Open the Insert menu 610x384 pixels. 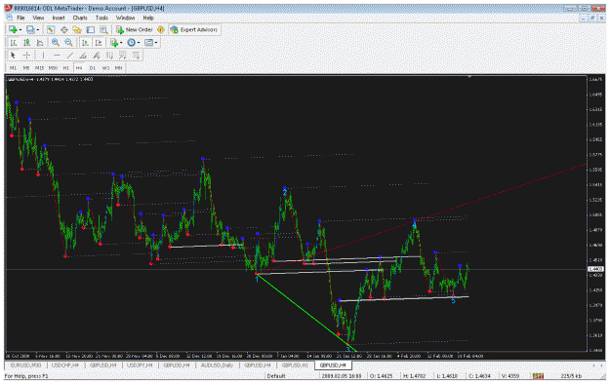pyautogui.click(x=59, y=18)
